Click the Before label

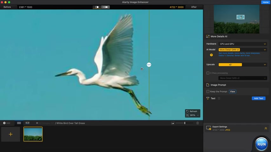point(7,7)
